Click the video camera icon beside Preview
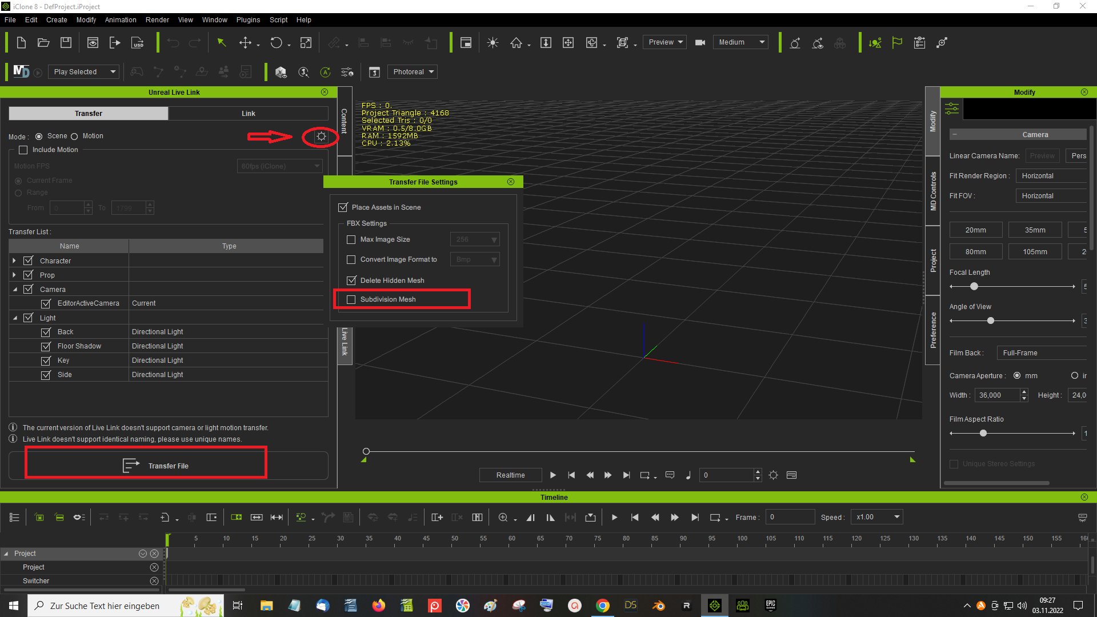Screen dimensions: 1097x617 (x=700, y=43)
